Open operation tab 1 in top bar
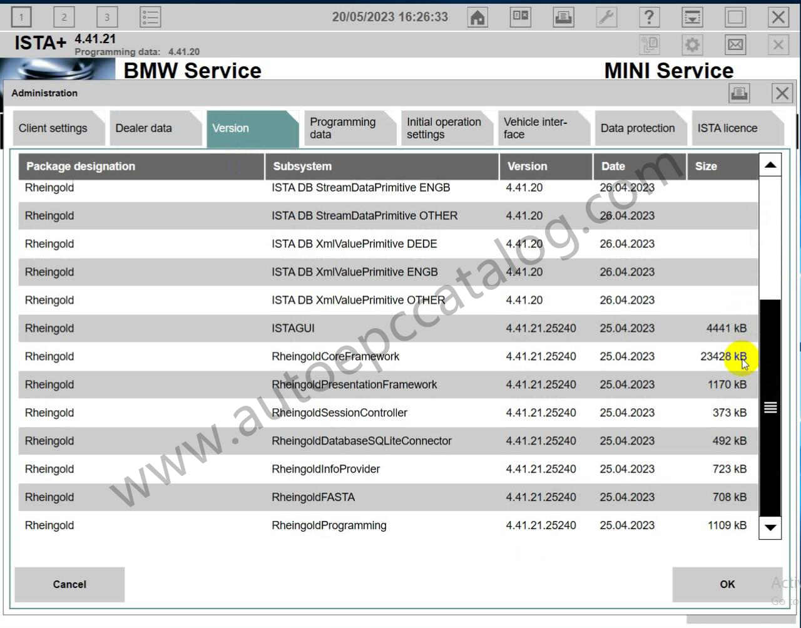The image size is (801, 628). 21,17
